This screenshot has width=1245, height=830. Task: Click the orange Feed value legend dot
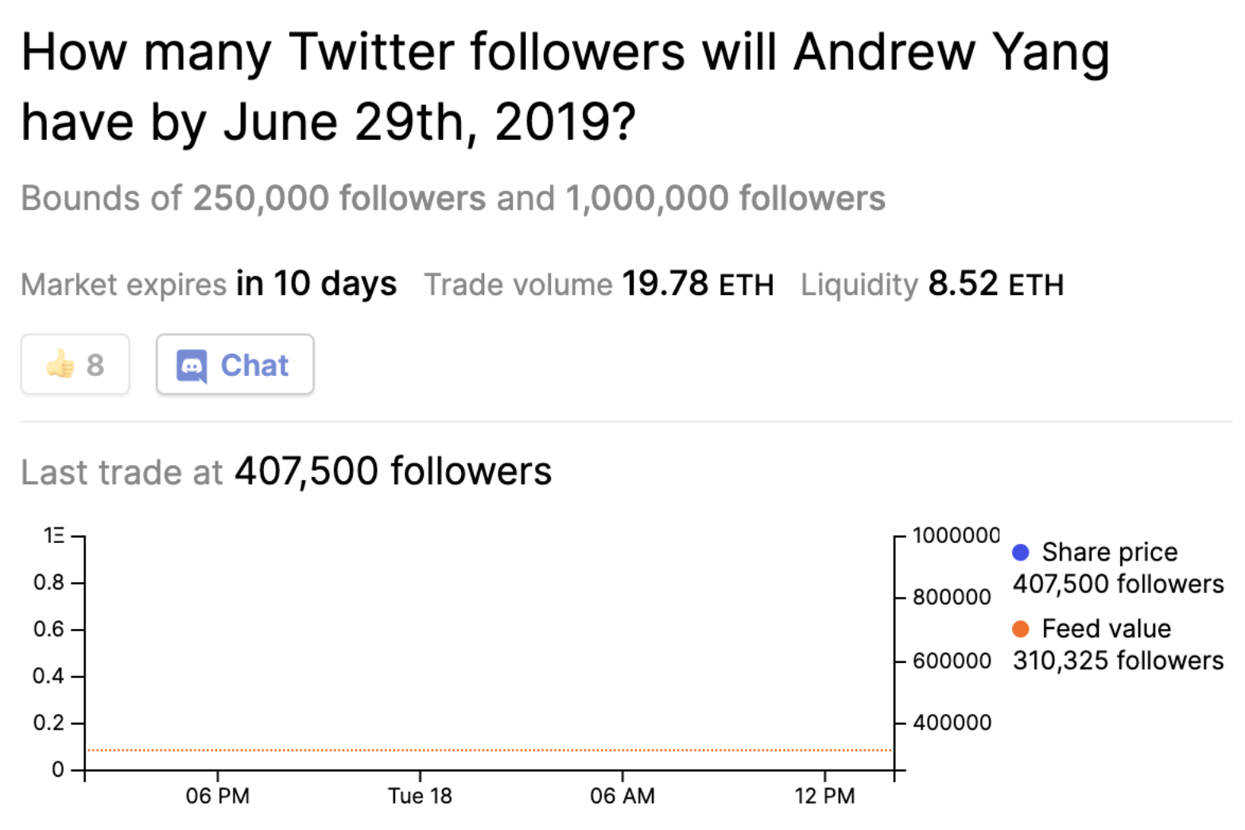coord(1021,629)
